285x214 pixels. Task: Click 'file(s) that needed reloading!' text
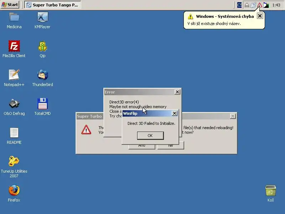[x=208, y=128]
